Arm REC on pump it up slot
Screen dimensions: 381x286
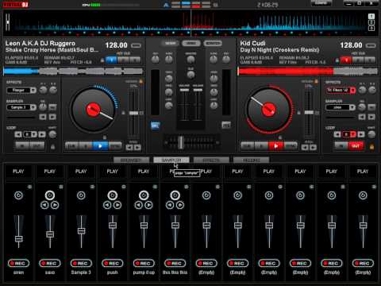click(x=144, y=263)
